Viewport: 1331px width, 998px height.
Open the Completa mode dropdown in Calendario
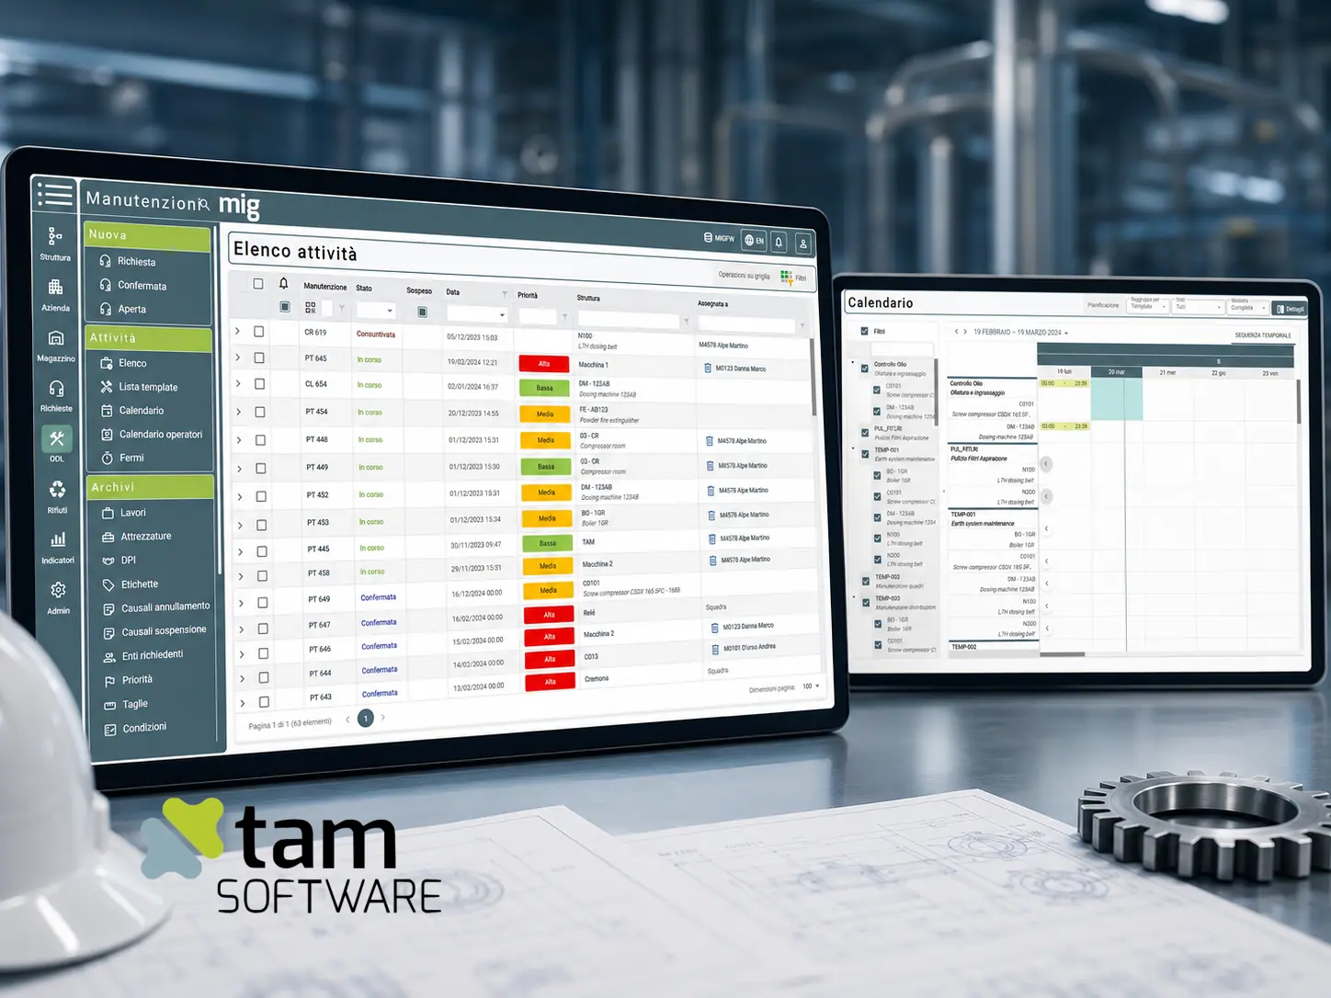[x=1249, y=308]
